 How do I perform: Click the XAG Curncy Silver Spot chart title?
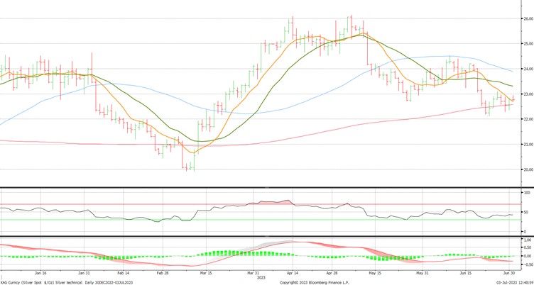coord(67,283)
